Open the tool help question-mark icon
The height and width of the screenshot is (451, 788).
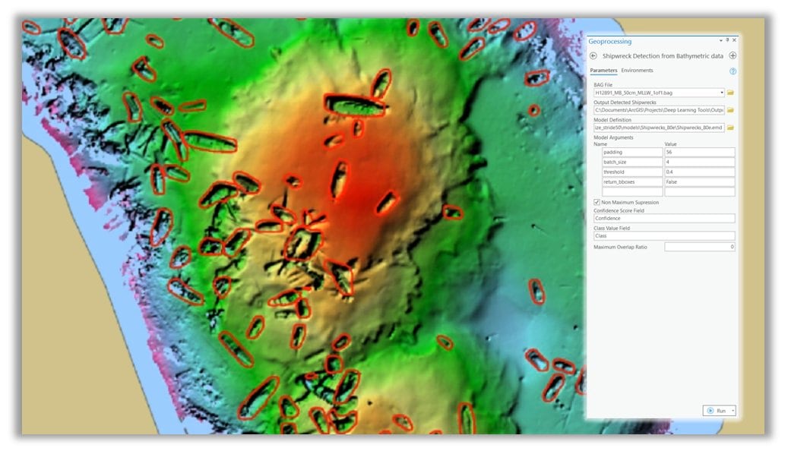point(733,71)
